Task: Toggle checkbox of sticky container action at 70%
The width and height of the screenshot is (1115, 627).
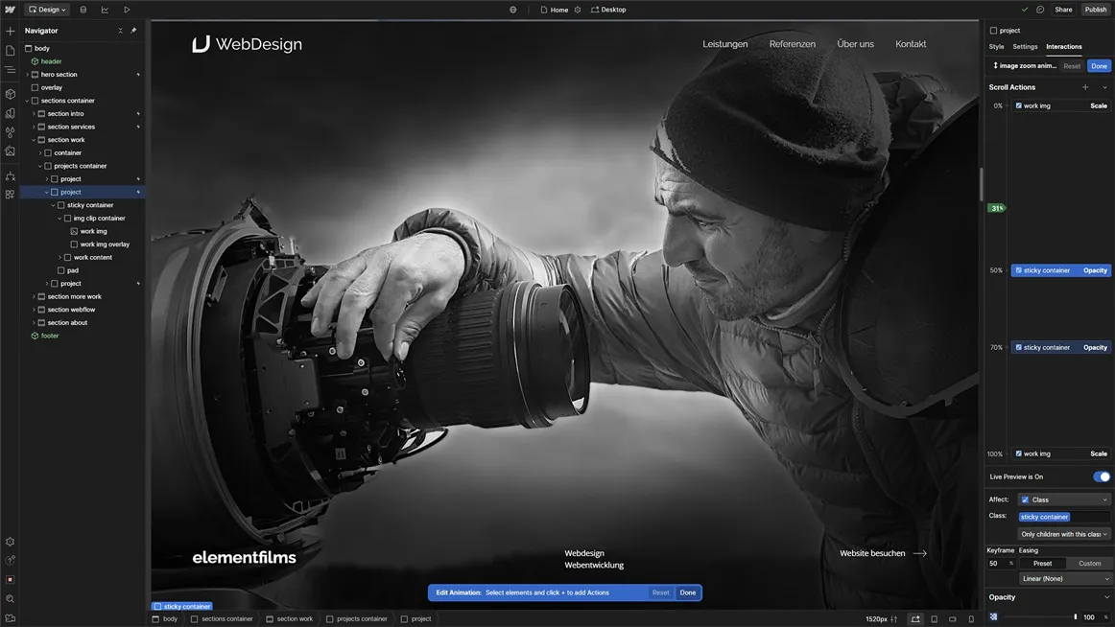Action: pyautogui.click(x=1018, y=347)
